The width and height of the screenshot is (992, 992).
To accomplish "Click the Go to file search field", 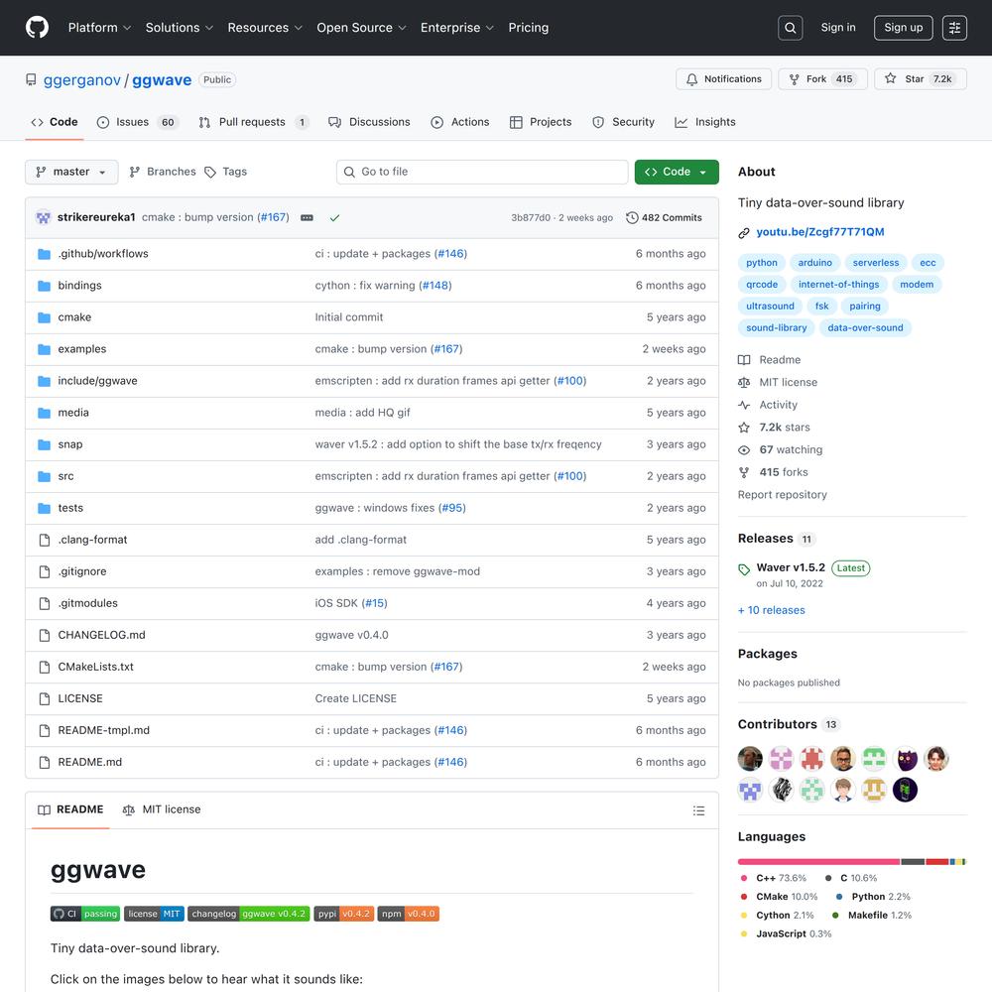I will tap(482, 172).
